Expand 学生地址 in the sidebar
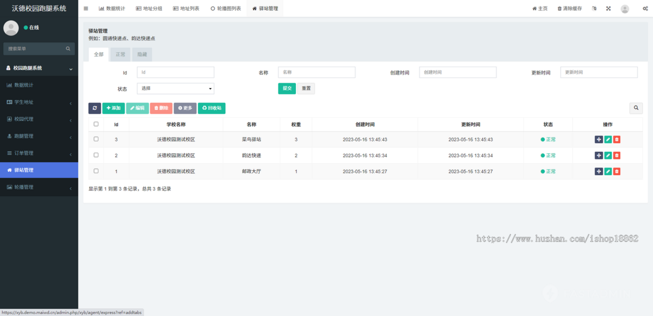 click(x=39, y=102)
